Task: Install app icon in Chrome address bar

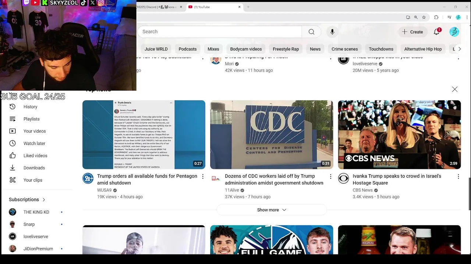Action: point(408,17)
